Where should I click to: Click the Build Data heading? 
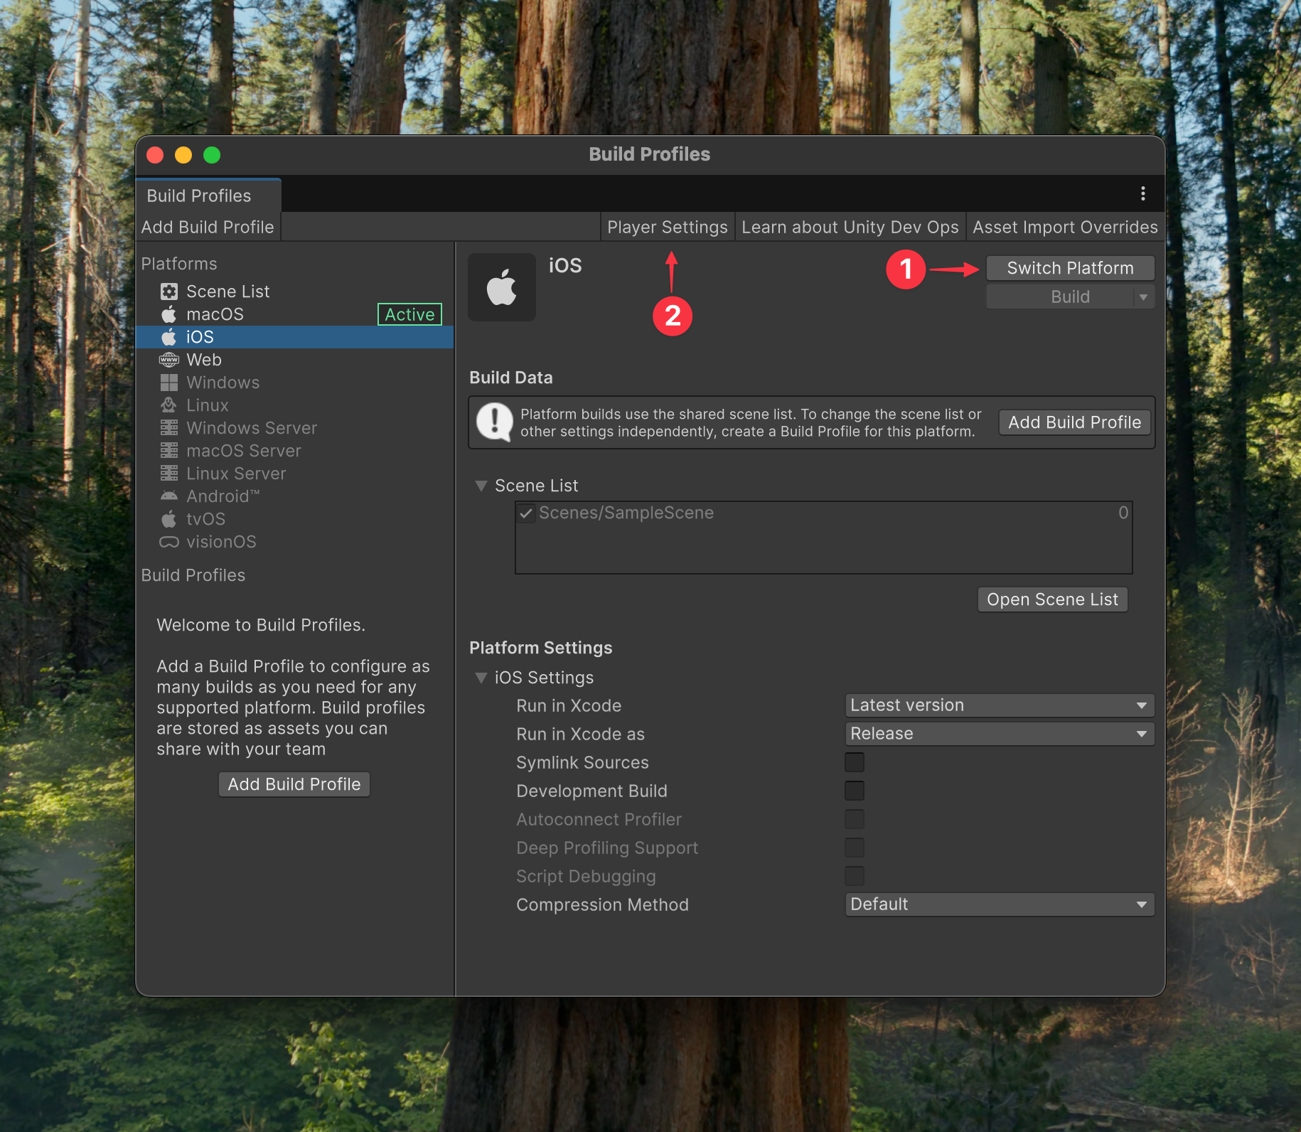[511, 378]
